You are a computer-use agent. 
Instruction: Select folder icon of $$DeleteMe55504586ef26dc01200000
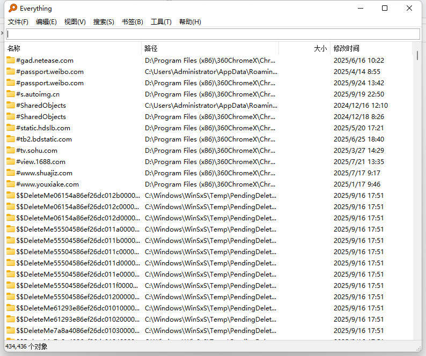[11, 297]
